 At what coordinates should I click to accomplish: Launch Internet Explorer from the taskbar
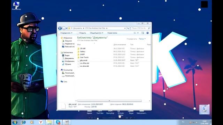coord(24,122)
